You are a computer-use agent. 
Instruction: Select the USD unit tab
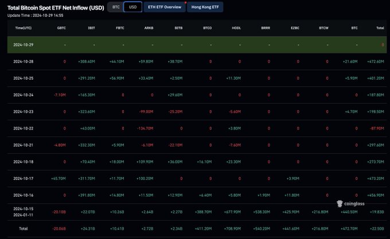coord(133,7)
